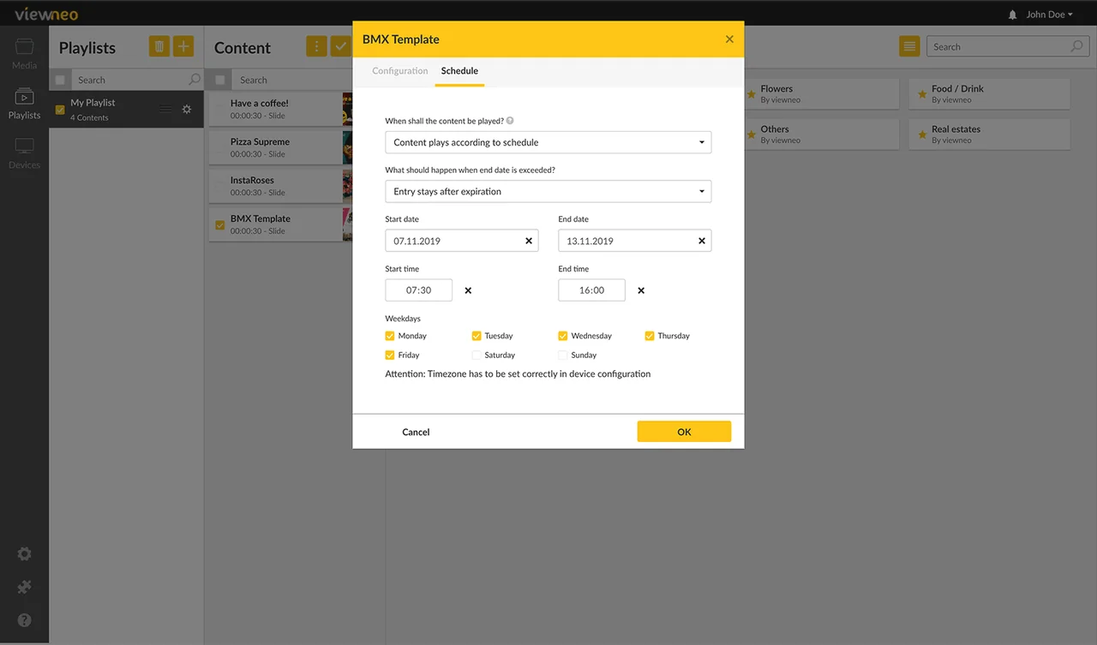Clear the start date with X
Screen dimensions: 1097x645
(x=529, y=242)
